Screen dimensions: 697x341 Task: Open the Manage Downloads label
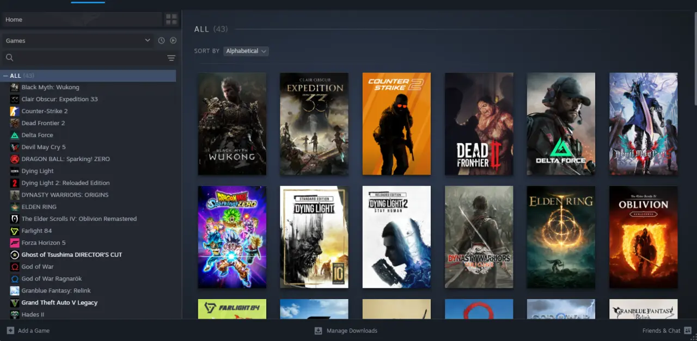(x=352, y=331)
